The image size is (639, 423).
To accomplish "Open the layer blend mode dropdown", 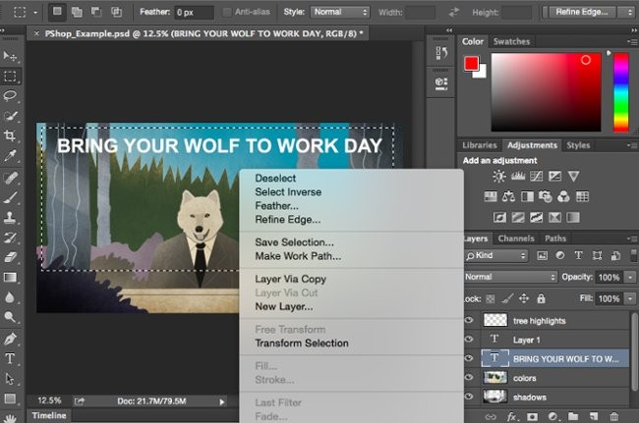I will [509, 277].
